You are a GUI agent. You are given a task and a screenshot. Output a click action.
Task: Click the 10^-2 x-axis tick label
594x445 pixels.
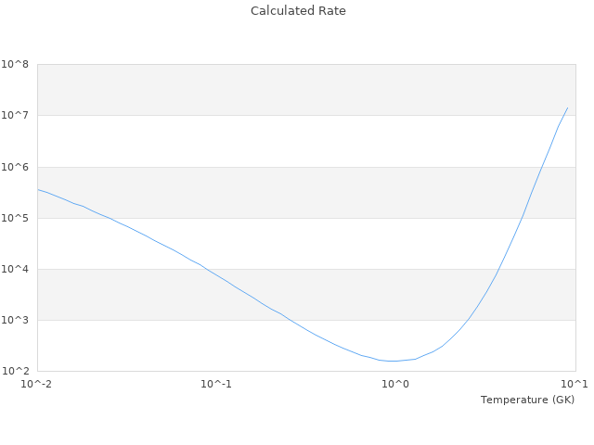coord(37,384)
